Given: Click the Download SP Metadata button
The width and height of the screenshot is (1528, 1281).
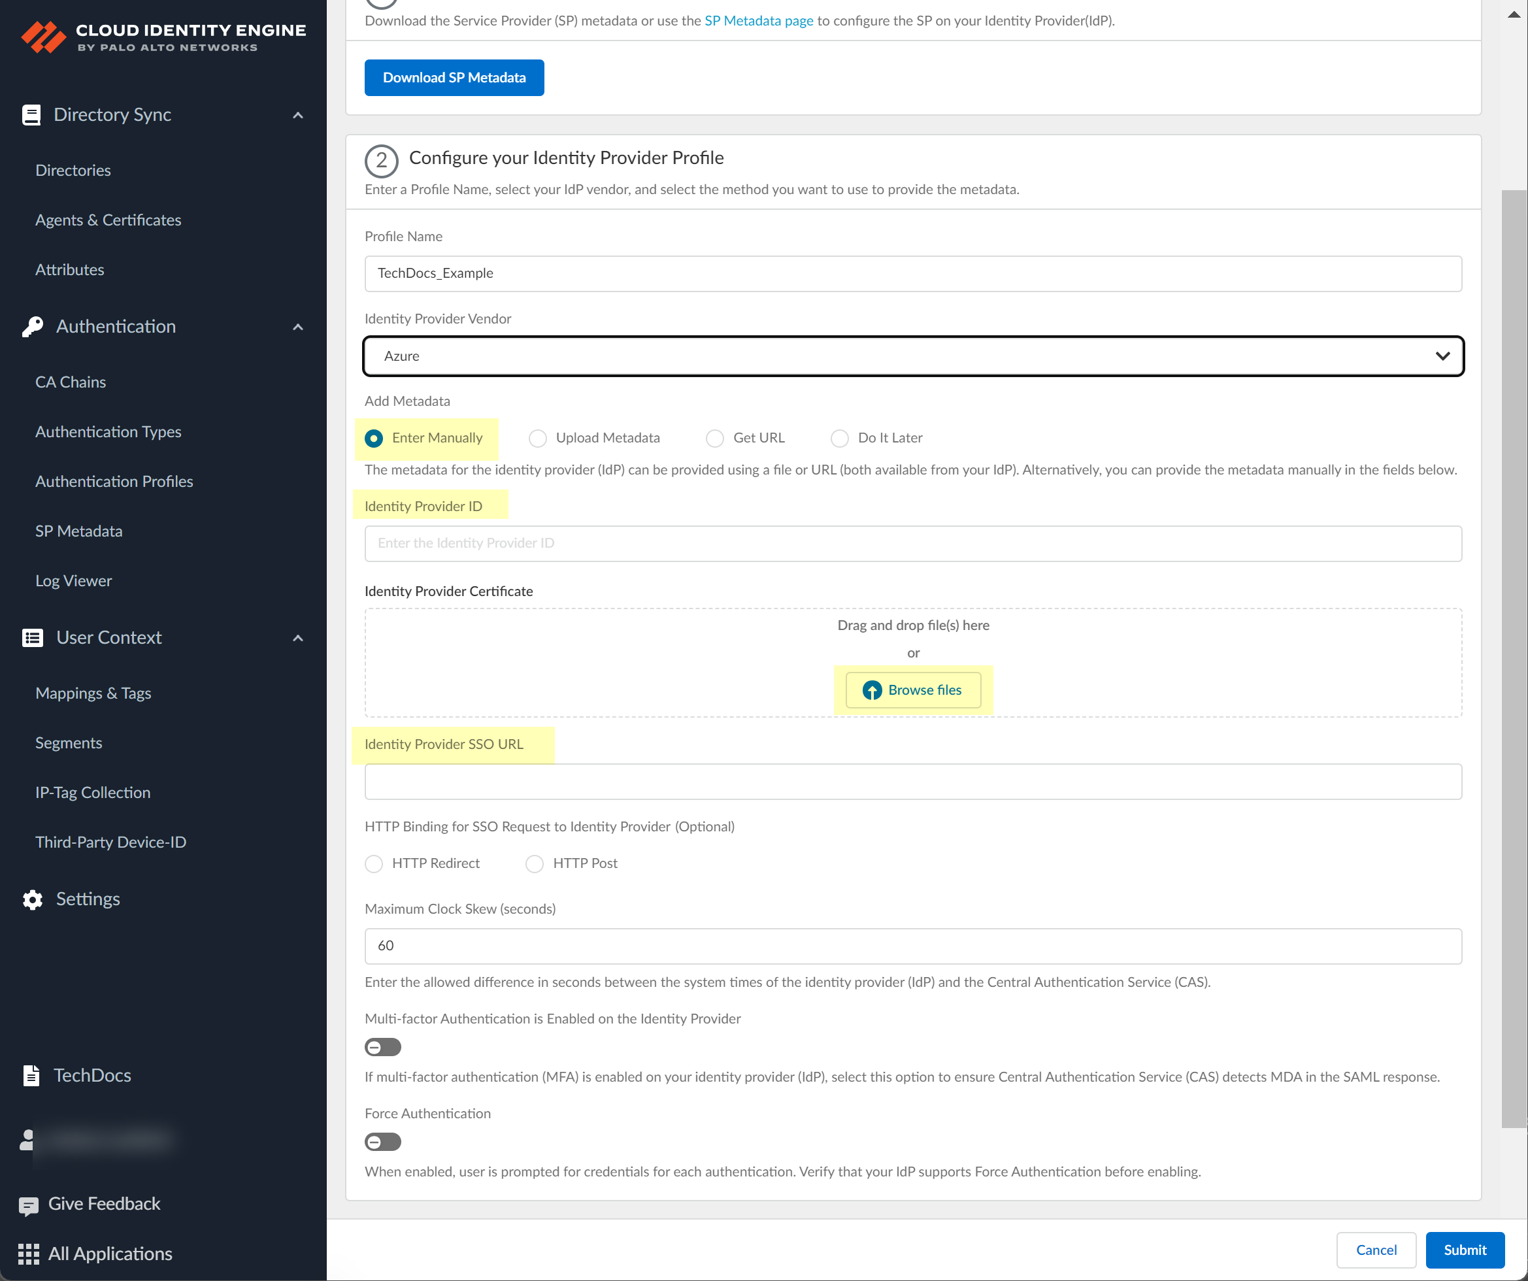Looking at the screenshot, I should coord(454,77).
